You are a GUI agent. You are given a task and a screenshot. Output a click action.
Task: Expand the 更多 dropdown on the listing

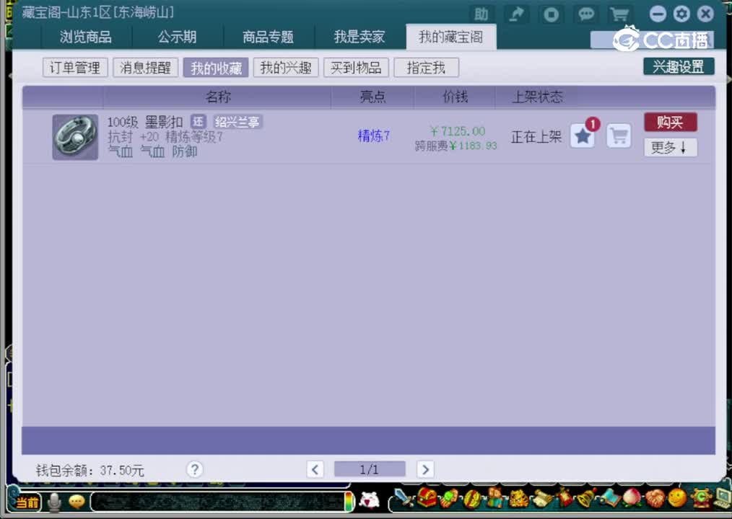coord(670,147)
